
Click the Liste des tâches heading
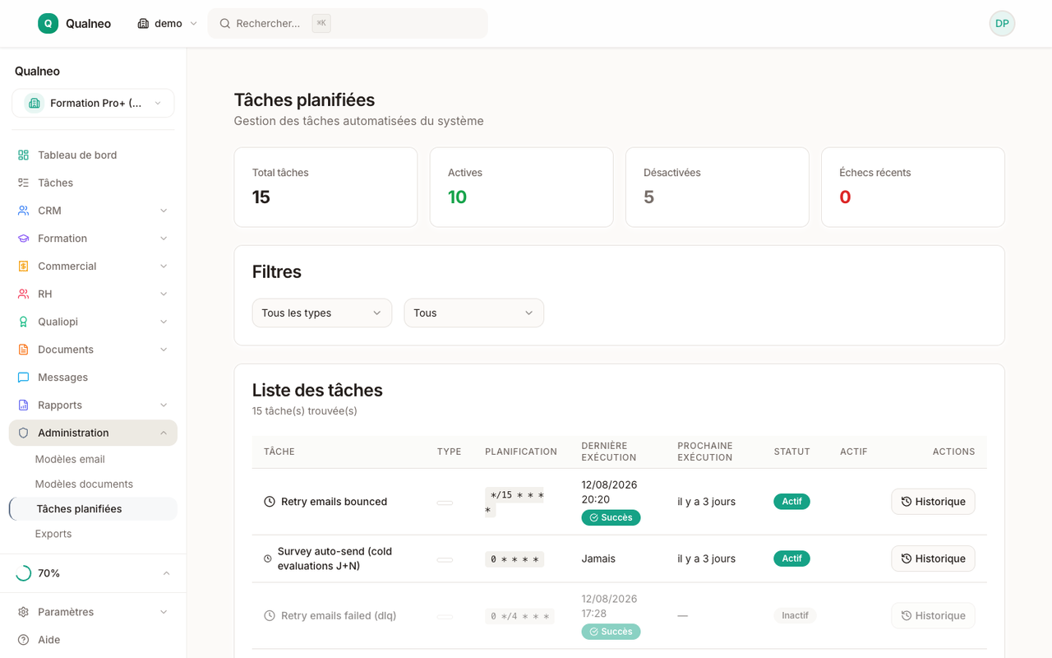(317, 391)
